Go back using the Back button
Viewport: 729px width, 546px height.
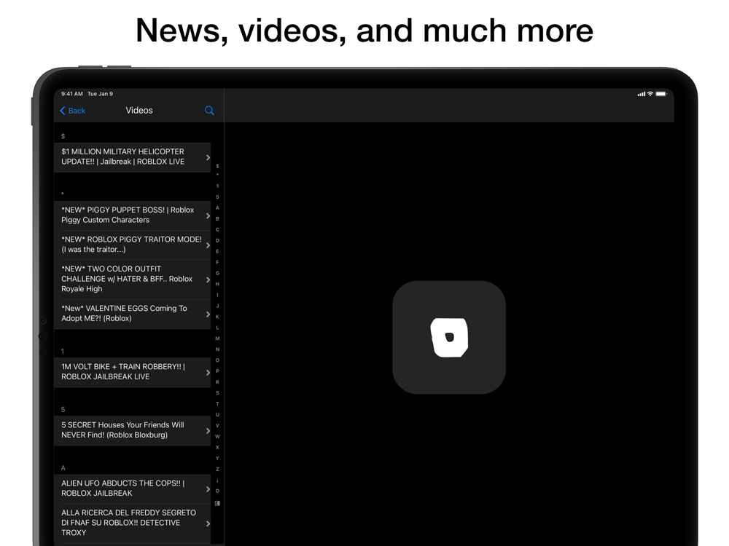coord(72,111)
